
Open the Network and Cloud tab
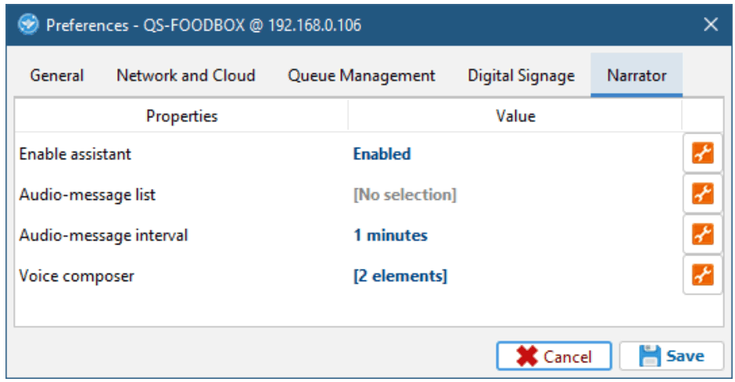(x=185, y=75)
